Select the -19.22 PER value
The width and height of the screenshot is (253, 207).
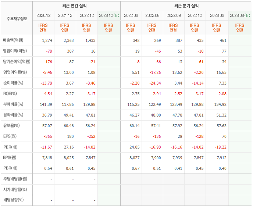221,147
